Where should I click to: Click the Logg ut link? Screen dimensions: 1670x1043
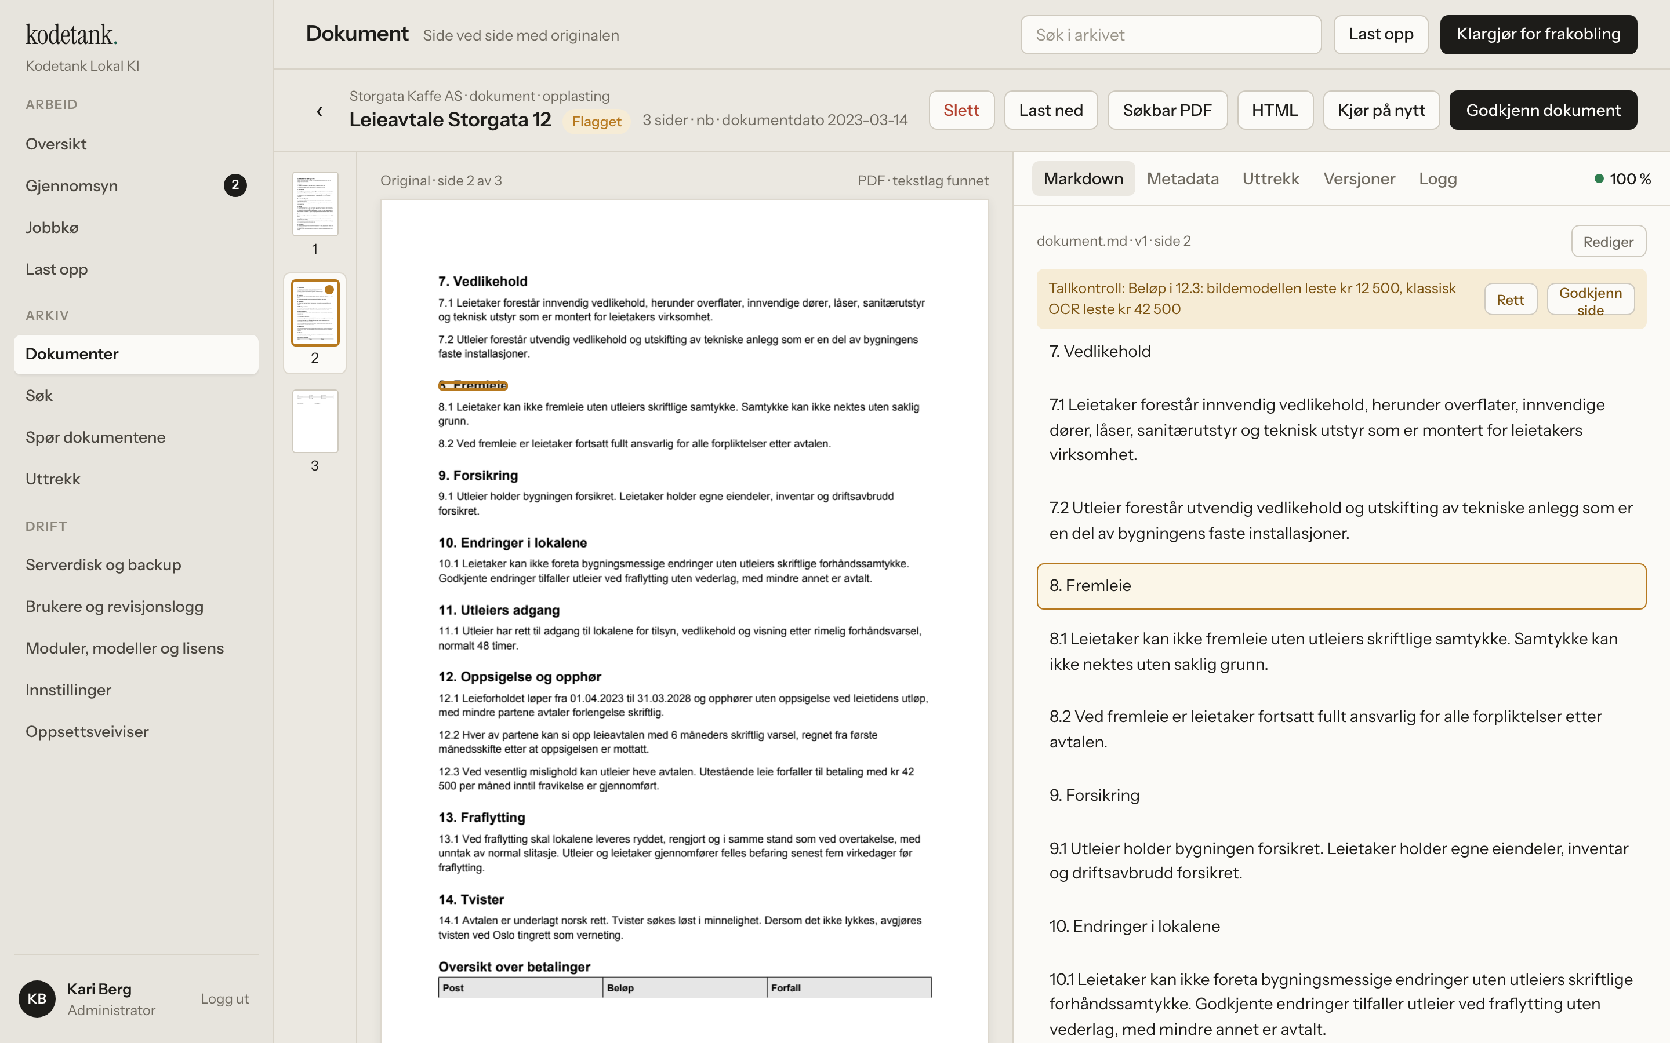225,998
